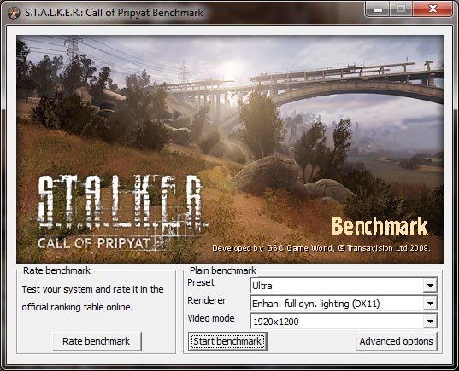Open Advanced options
459x371 pixels.
[397, 341]
